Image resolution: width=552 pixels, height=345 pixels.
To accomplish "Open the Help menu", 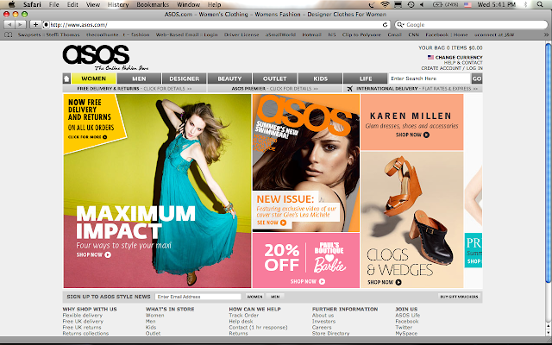I will pos(214,4).
